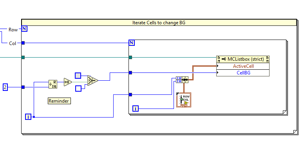304x152 pixels.
Task: Click the inner loop N count terminal
Action: (x=132, y=43)
